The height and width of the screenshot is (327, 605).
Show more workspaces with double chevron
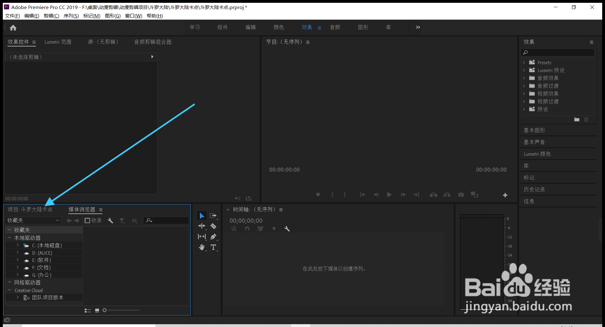(x=418, y=27)
